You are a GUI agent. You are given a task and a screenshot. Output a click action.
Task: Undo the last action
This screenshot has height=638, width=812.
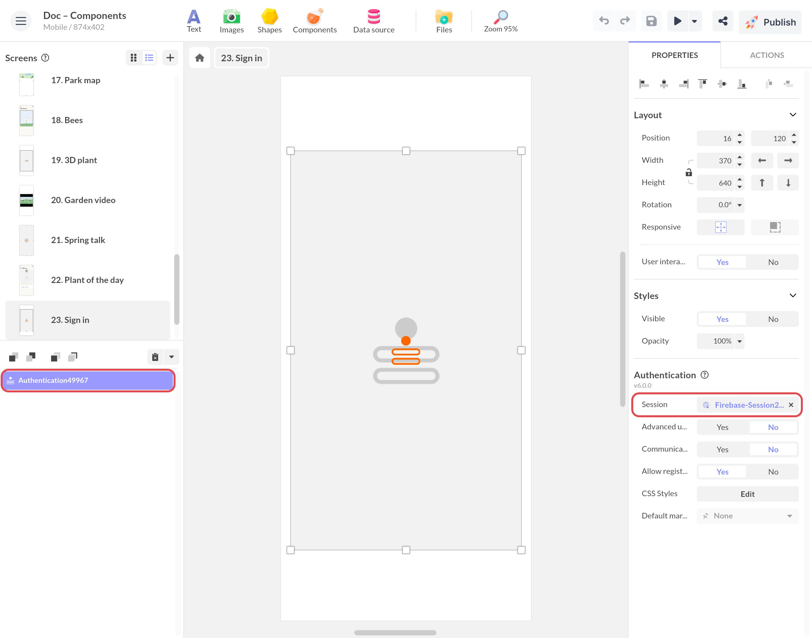coord(604,21)
